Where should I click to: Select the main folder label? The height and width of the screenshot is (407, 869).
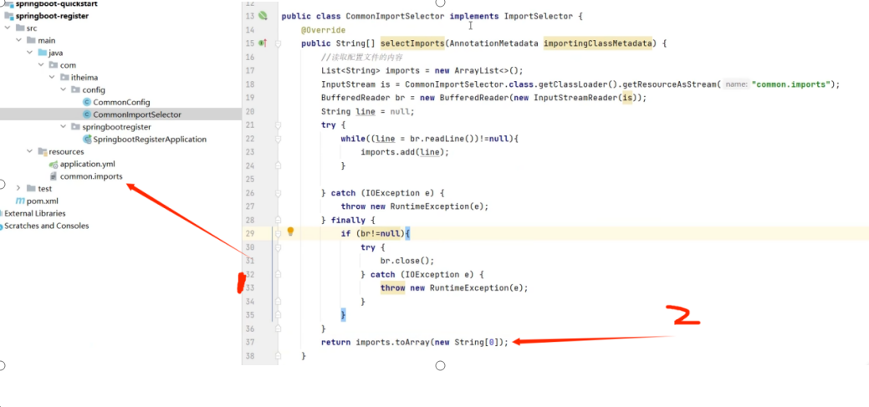pyautogui.click(x=47, y=40)
